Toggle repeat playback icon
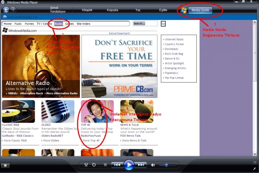The image size is (259, 173). click(94, 165)
